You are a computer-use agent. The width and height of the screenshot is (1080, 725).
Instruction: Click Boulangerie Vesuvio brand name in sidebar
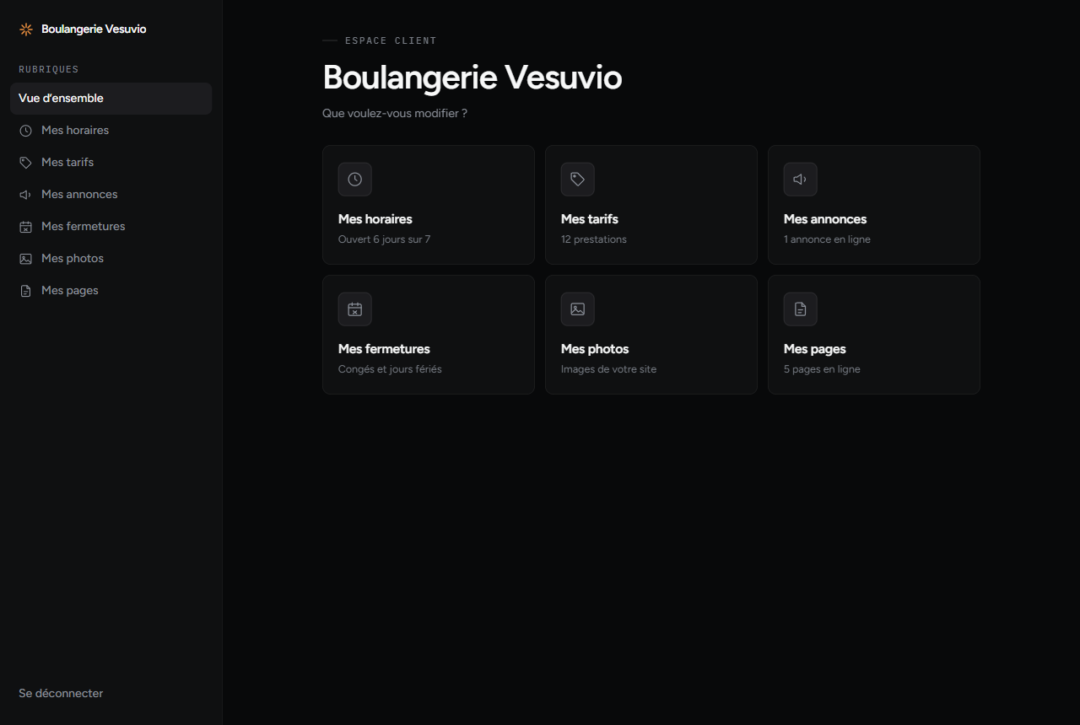coord(94,30)
